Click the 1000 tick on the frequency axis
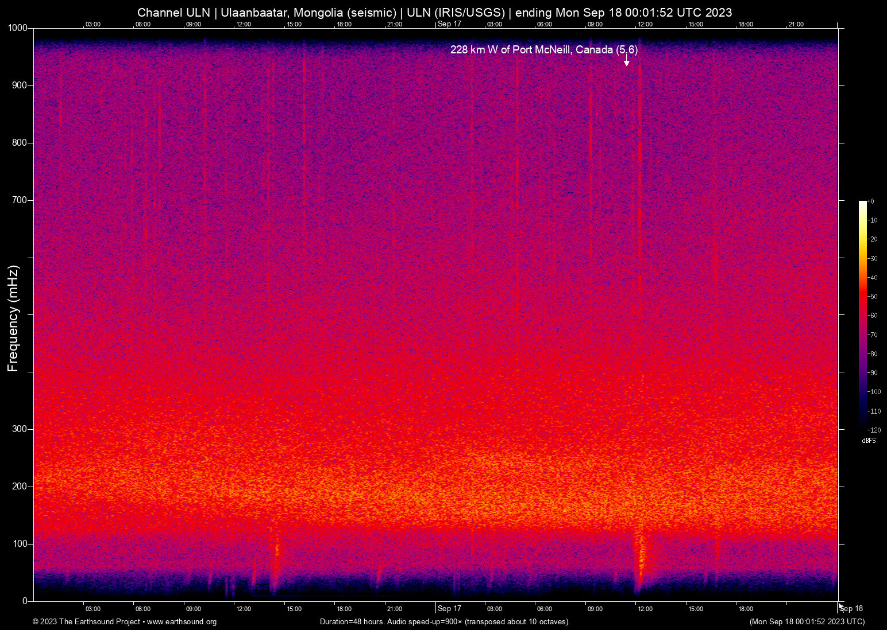The image size is (887, 630). click(x=18, y=28)
